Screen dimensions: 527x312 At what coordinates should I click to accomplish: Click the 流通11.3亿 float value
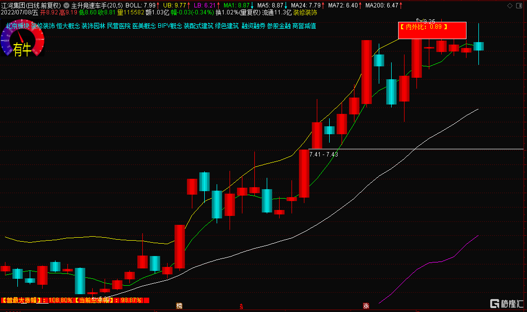pos(277,12)
